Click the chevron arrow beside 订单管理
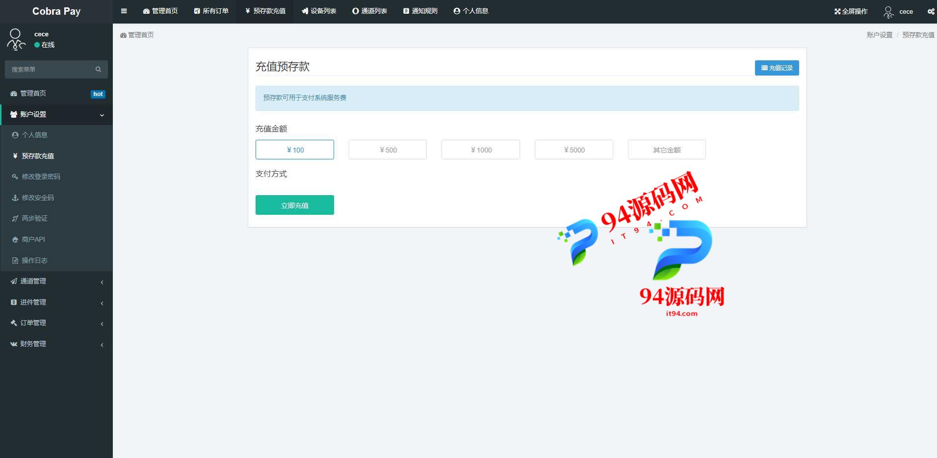This screenshot has width=937, height=458. 102,324
